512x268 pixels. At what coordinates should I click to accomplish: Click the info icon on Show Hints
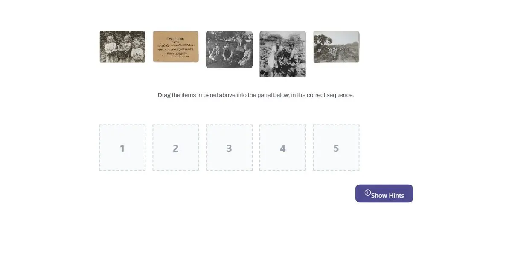(368, 193)
